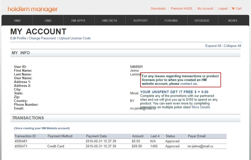Open the OM2 menu tab
This screenshot has width=251, height=160.
tap(48, 21)
